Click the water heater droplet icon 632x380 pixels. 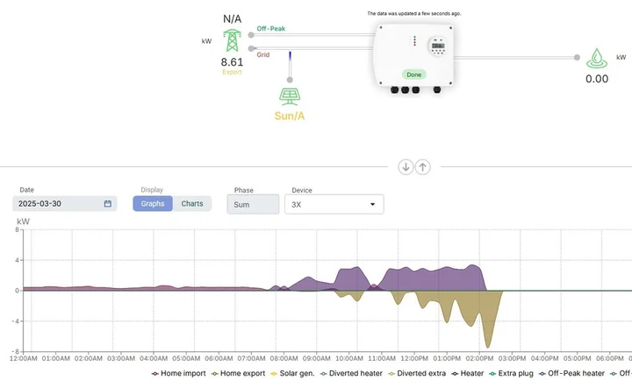click(596, 59)
